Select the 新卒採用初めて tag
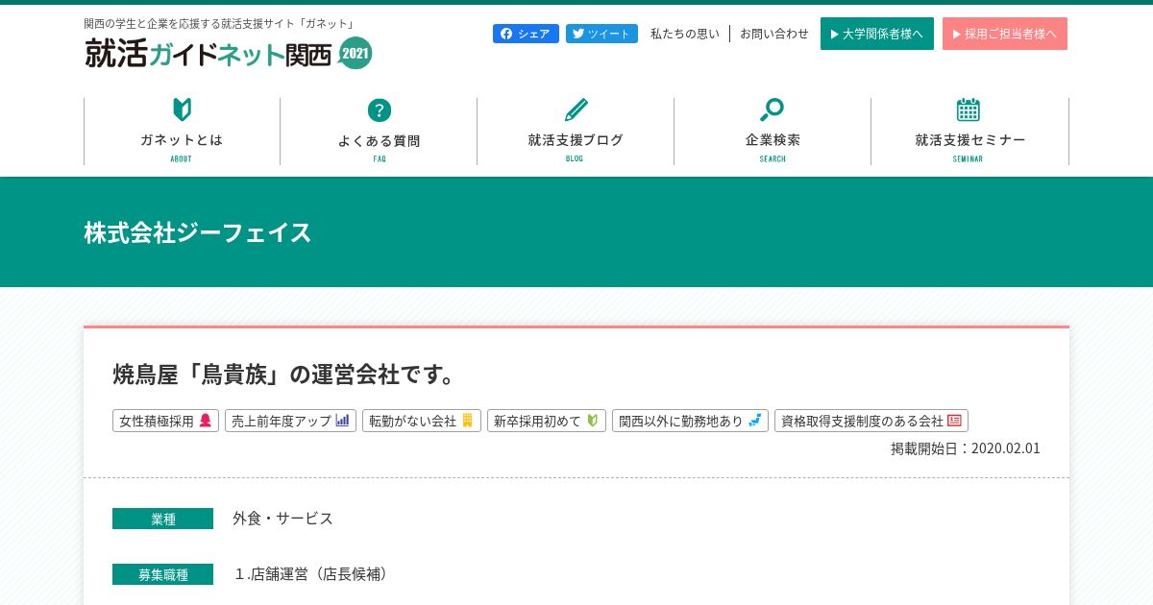This screenshot has width=1153, height=605. click(x=547, y=421)
